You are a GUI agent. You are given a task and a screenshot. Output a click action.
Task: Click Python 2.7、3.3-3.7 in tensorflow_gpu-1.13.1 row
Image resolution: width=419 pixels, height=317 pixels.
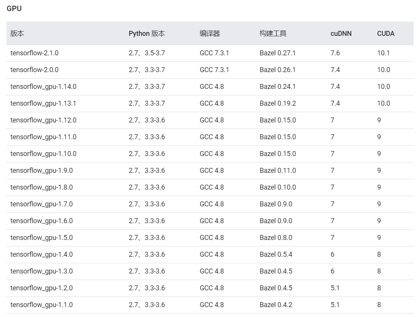click(147, 103)
